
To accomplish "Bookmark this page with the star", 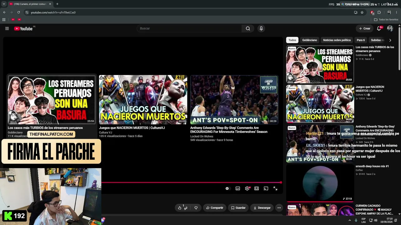I will 362,12.
